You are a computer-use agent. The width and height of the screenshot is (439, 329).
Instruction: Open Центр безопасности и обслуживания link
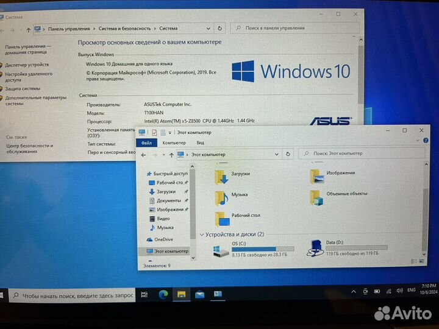click(30, 149)
